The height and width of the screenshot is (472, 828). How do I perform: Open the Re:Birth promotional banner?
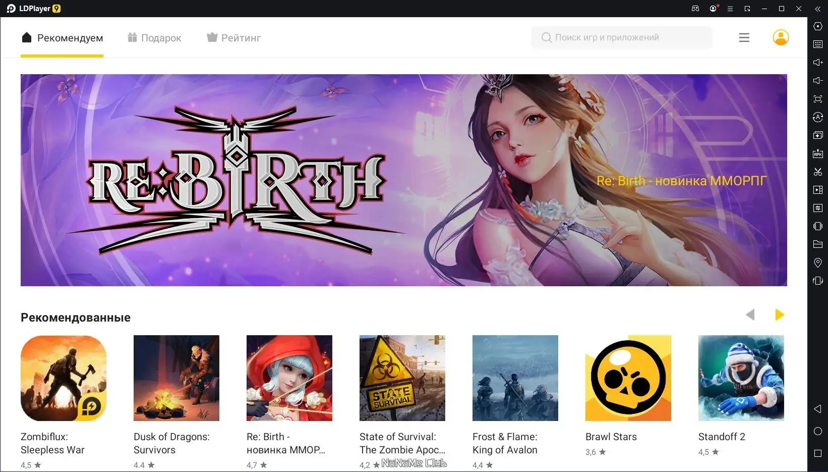click(x=404, y=180)
